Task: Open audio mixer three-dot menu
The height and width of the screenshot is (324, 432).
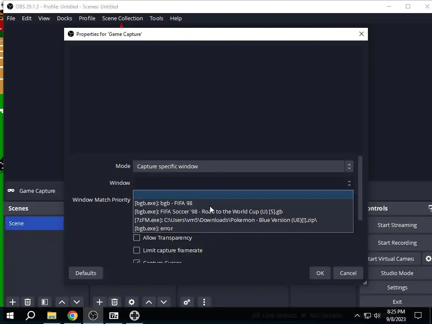Action: [x=204, y=302]
